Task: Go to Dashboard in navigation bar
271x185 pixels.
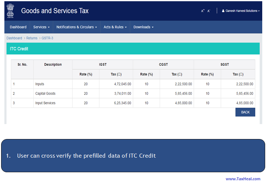Action: pos(18,27)
